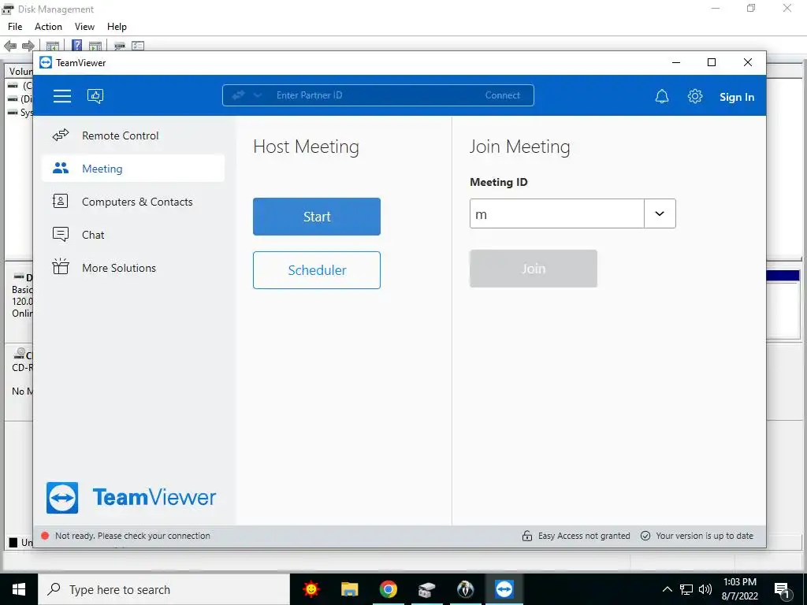Viewport: 807px width, 605px height.
Task: Click Sign In in TeamViewer header
Action: tap(737, 97)
